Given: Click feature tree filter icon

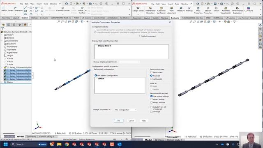Looking at the screenshot, I should (2, 28).
